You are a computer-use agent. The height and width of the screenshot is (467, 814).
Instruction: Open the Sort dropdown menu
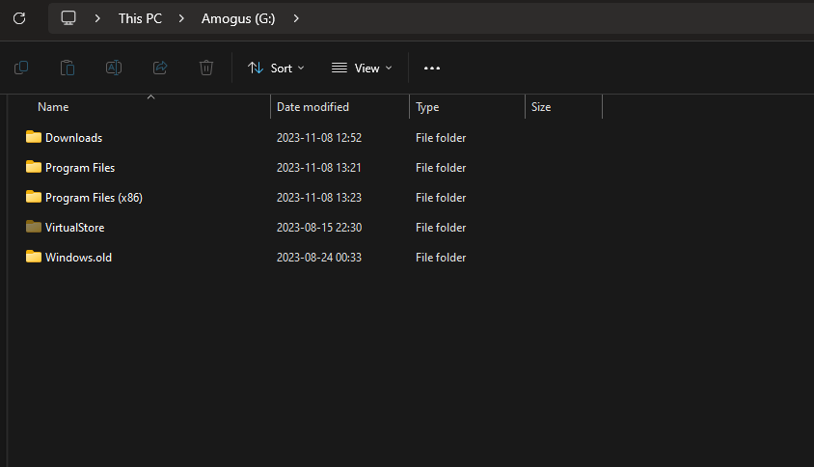[276, 69]
